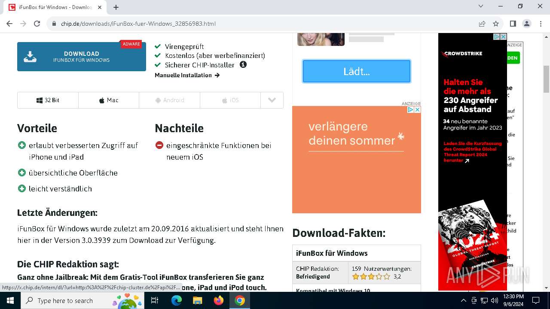550x309 pixels.
Task: Click the network tray icon
Action: (x=484, y=300)
